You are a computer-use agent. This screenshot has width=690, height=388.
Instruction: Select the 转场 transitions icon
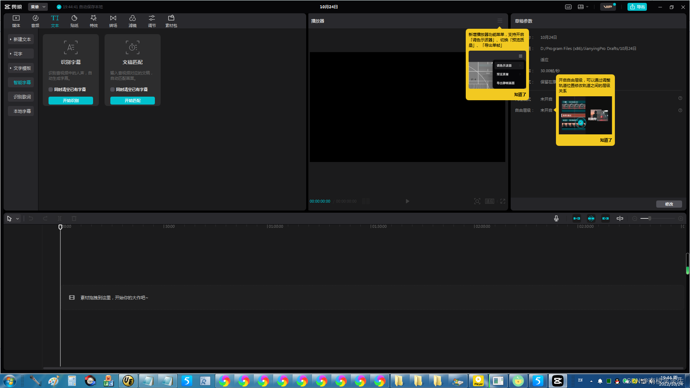pos(113,21)
